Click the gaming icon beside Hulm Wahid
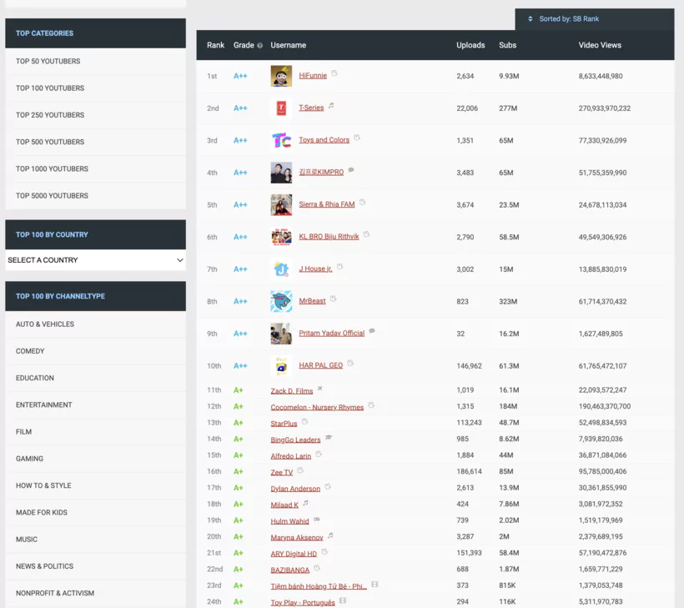684x608 pixels. point(317,519)
